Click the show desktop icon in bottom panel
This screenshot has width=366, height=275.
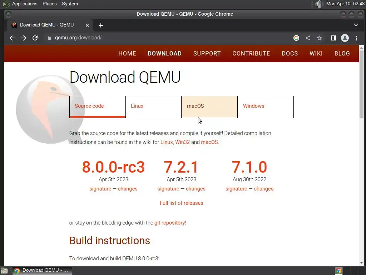[4, 271]
